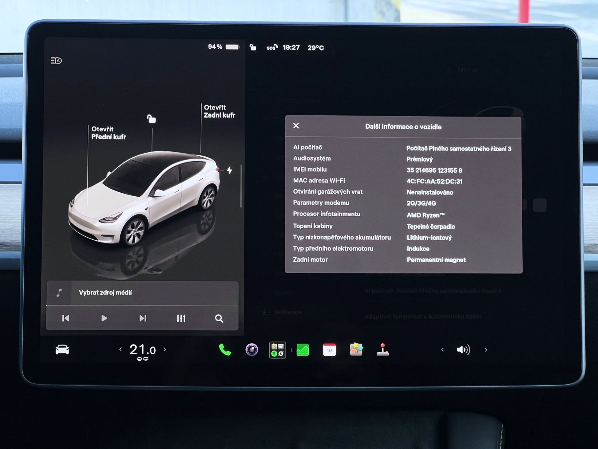
Task: Select the Michal driver profile
Action: coord(467,70)
